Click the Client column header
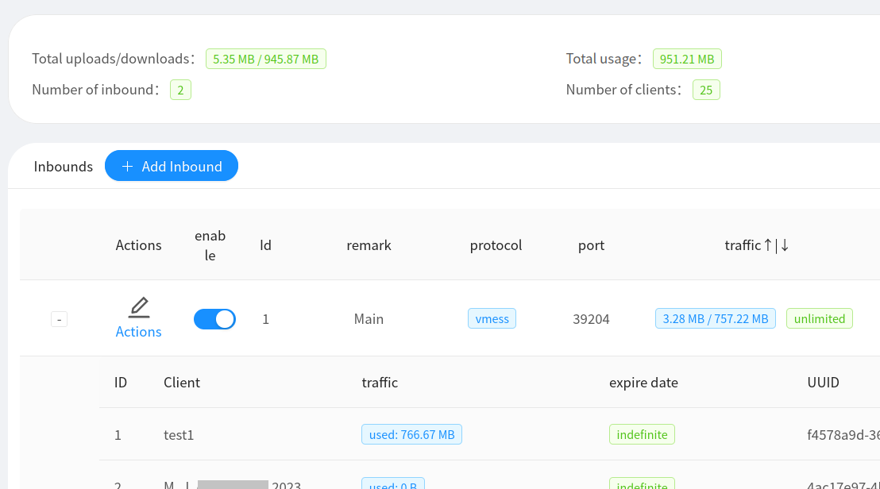The image size is (880, 489). tap(181, 383)
